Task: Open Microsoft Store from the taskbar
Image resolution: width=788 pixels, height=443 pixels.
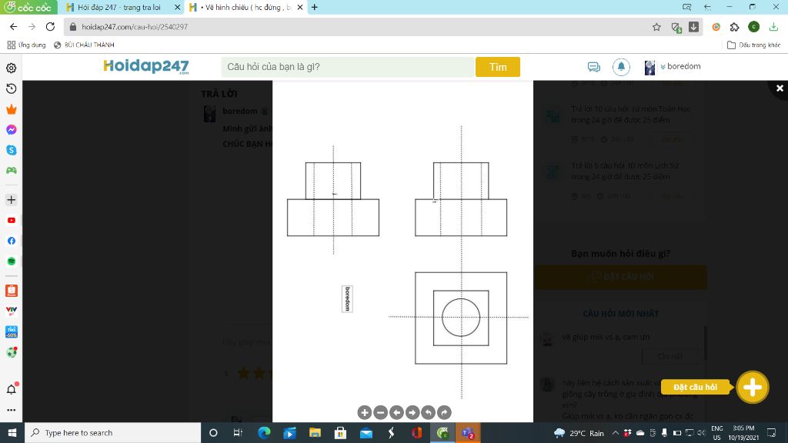Action: coord(340,432)
